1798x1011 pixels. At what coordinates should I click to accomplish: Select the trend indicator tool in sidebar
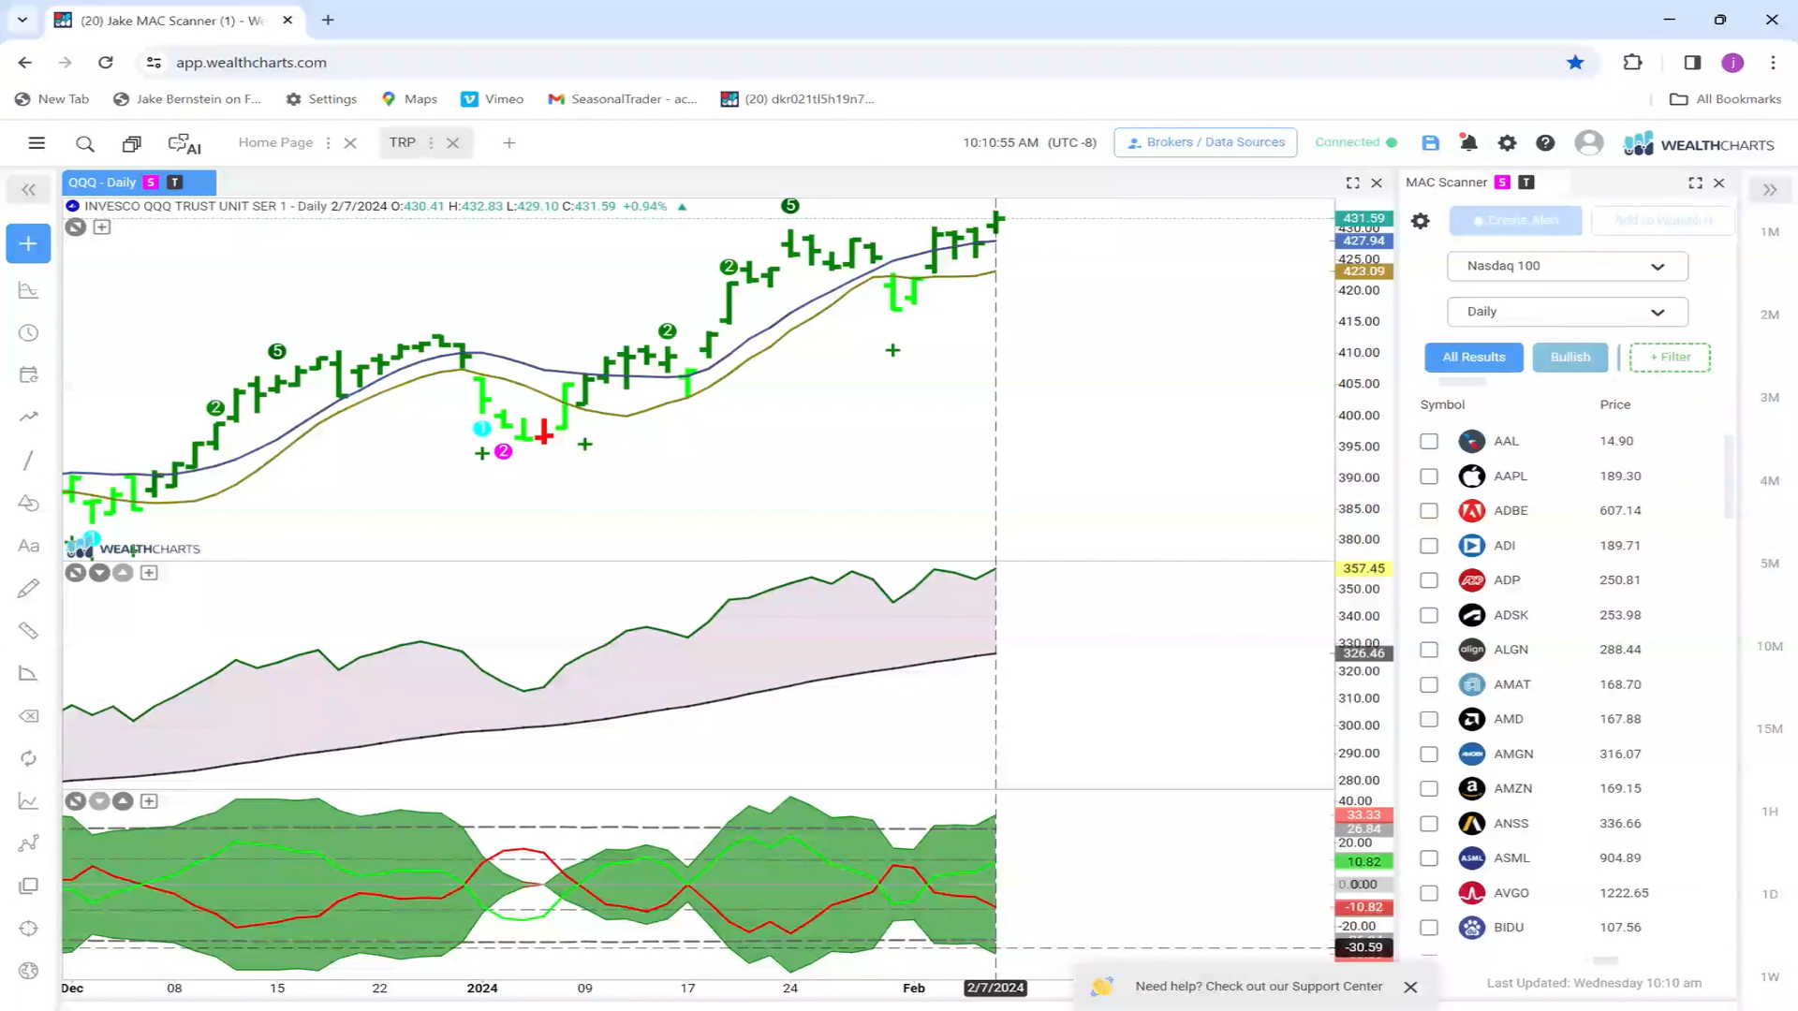tap(28, 417)
